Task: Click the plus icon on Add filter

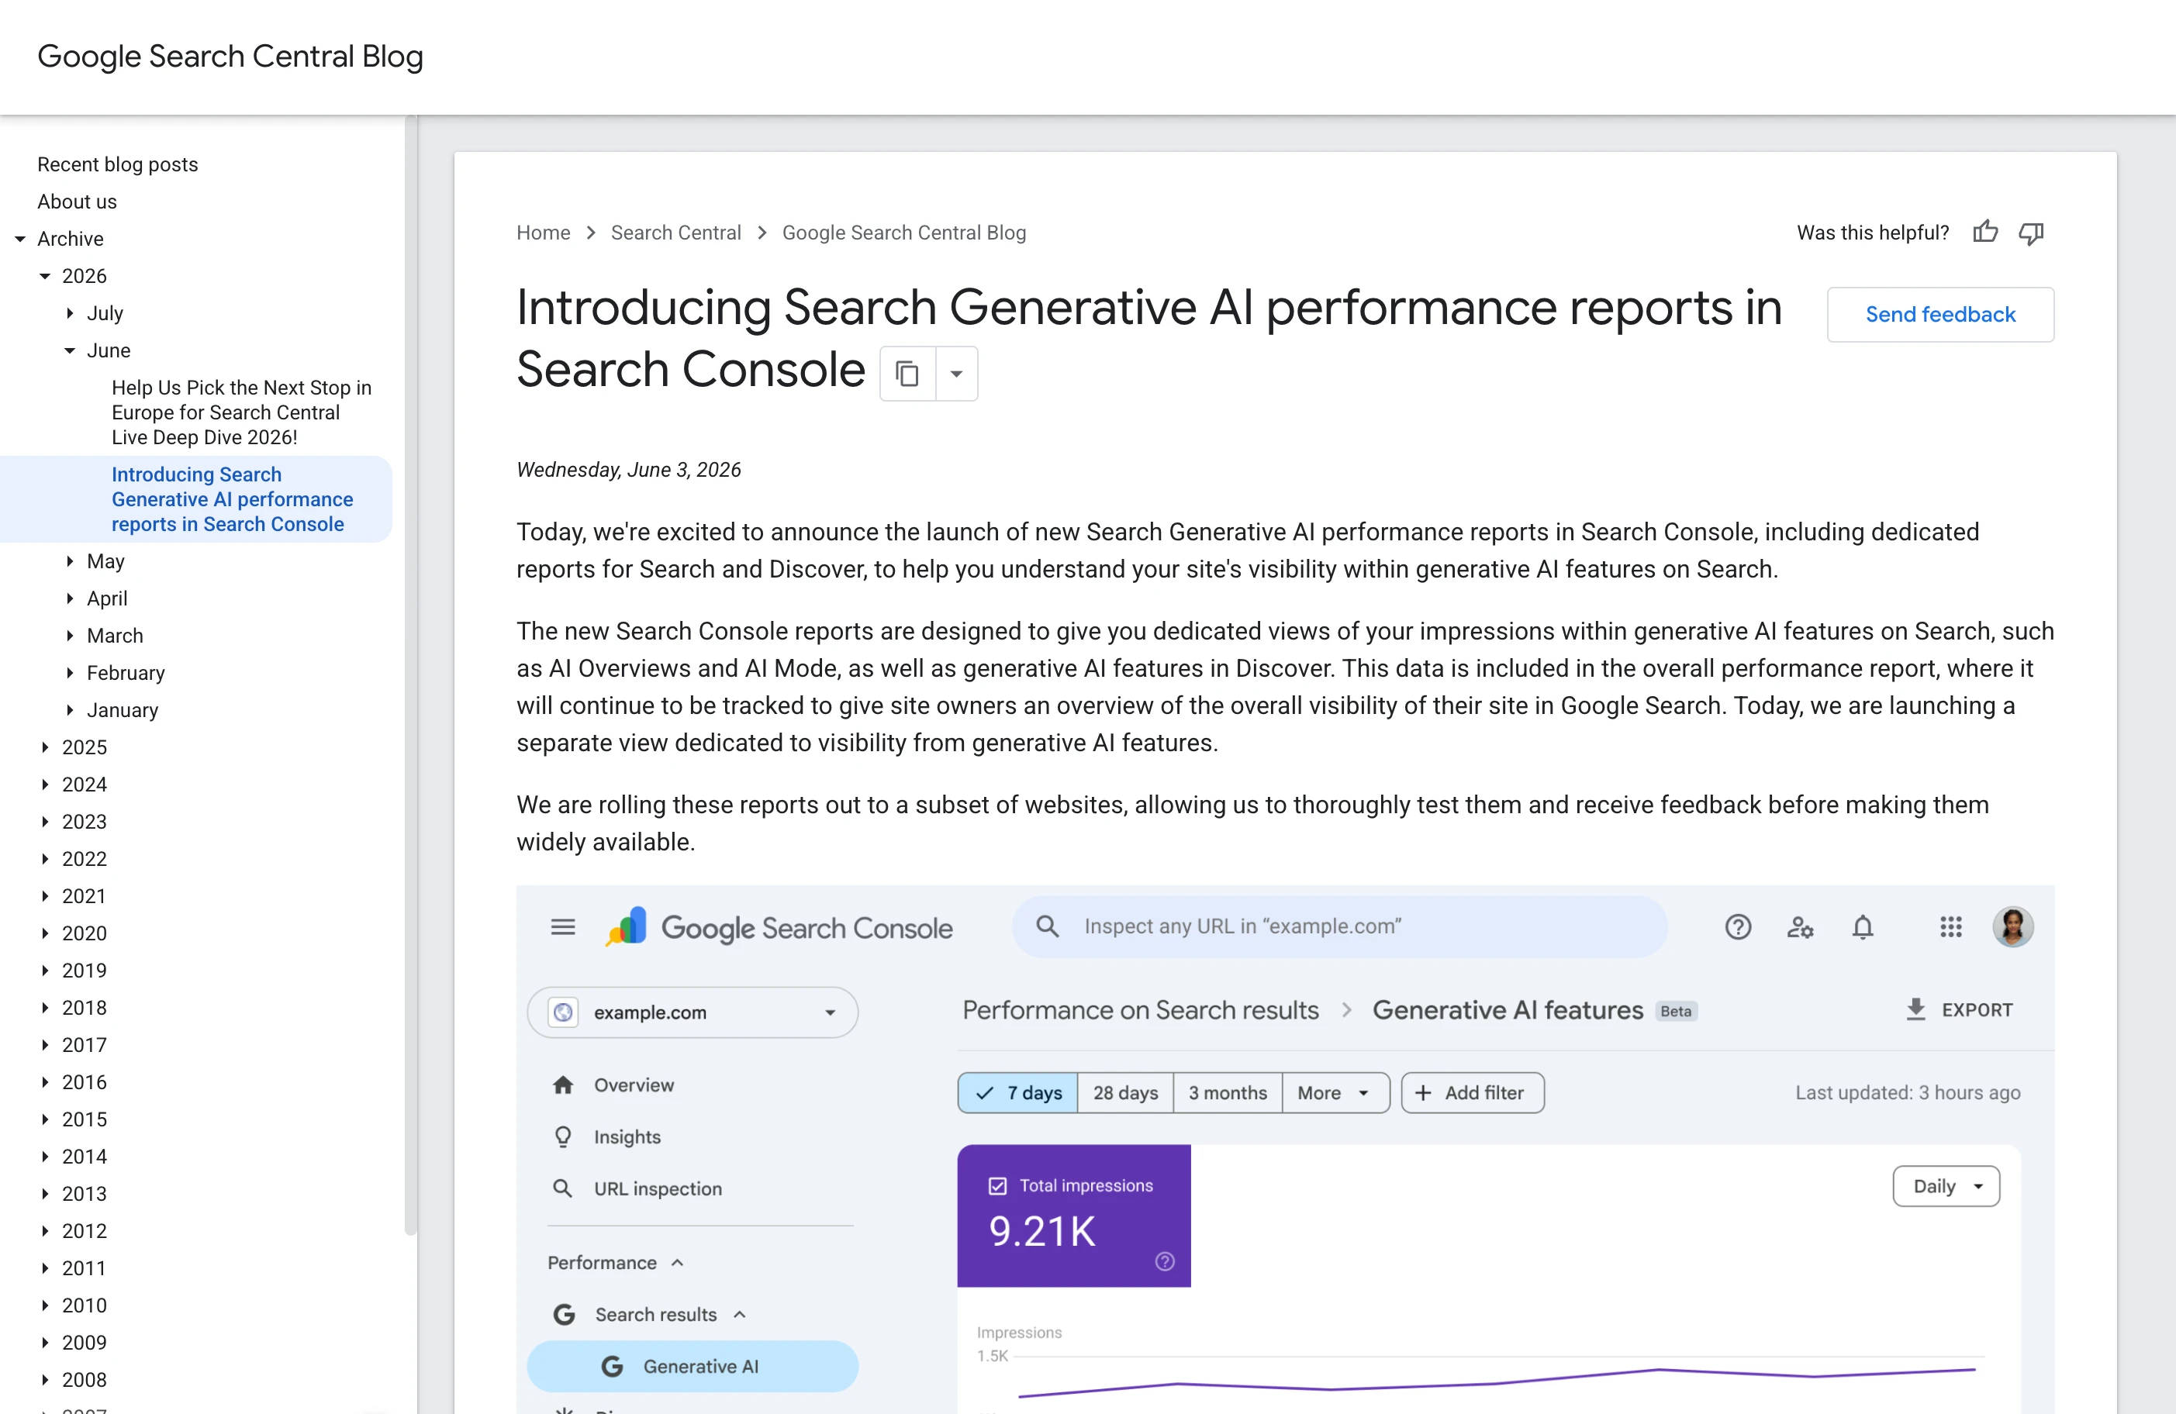Action: click(x=1424, y=1092)
